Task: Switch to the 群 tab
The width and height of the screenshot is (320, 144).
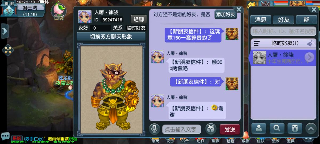Action: (306, 19)
